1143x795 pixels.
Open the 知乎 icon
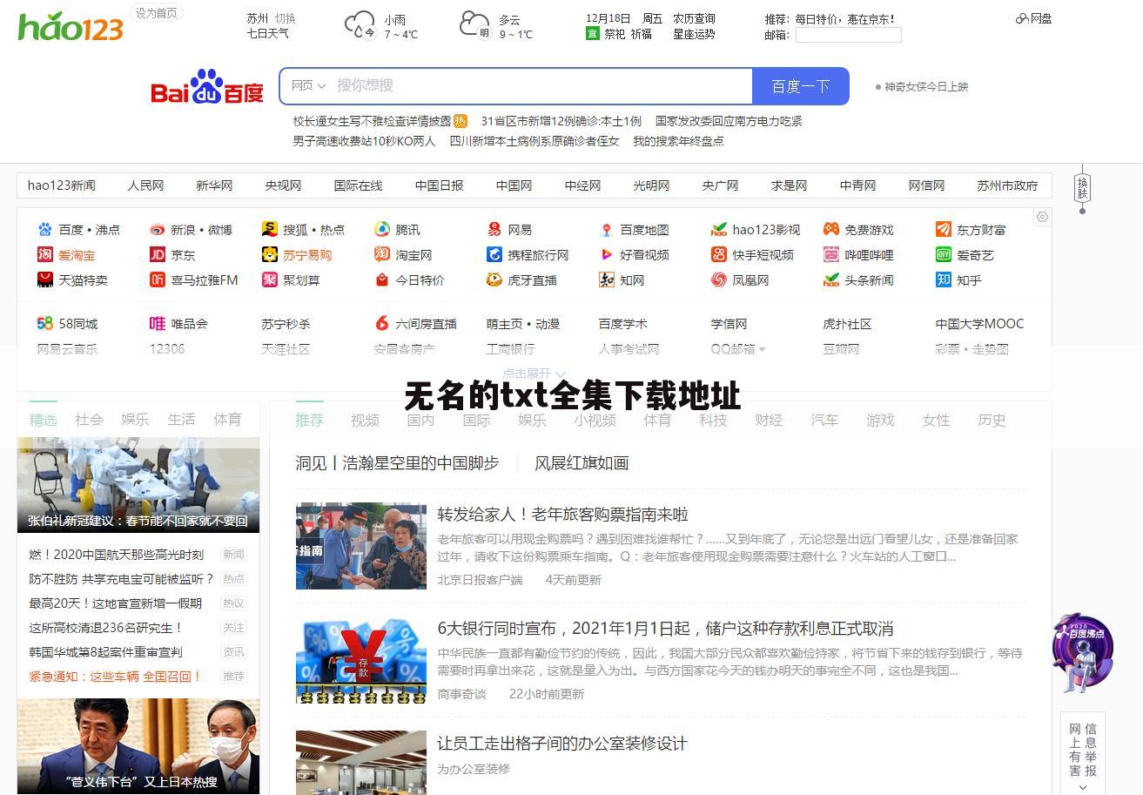tap(944, 280)
